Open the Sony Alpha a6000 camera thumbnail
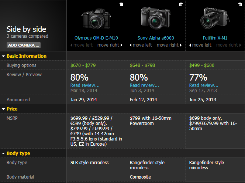Screen dimensions: 245x183 coord(155,18)
